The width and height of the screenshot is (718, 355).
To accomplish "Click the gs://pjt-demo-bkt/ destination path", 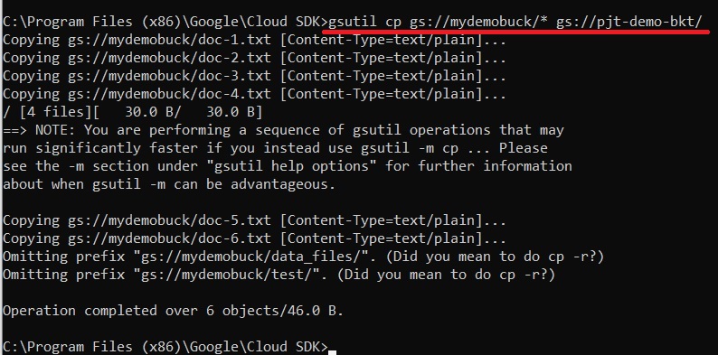I will 628,22.
